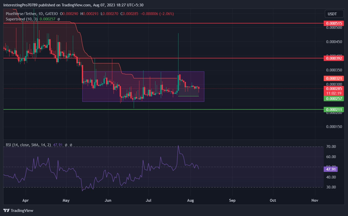Click the green 0.000257 label on price axis
The image size is (348, 216).
pos(334,99)
